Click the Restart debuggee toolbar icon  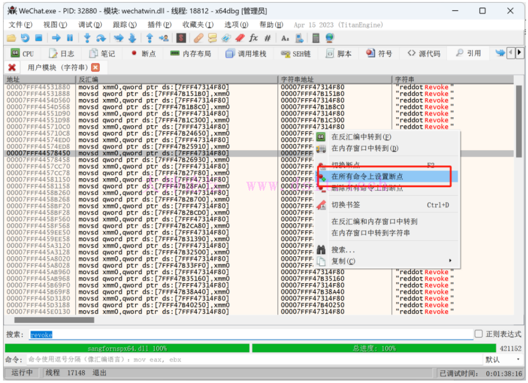pyautogui.click(x=25, y=38)
